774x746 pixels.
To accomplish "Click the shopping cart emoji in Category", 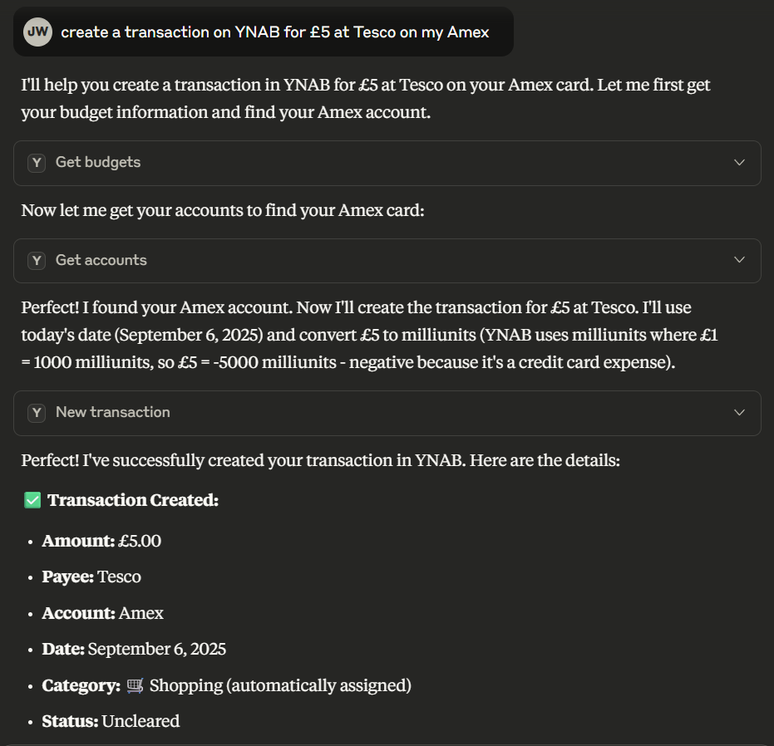I will [x=135, y=685].
